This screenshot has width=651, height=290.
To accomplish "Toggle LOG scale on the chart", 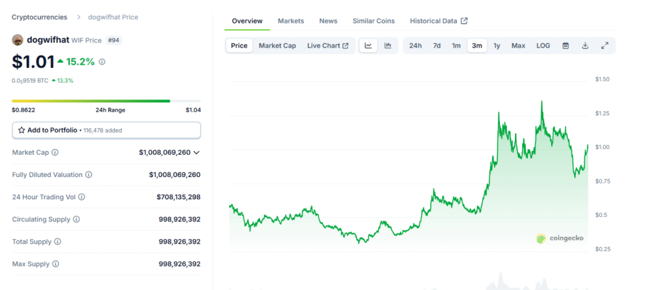I will click(543, 46).
